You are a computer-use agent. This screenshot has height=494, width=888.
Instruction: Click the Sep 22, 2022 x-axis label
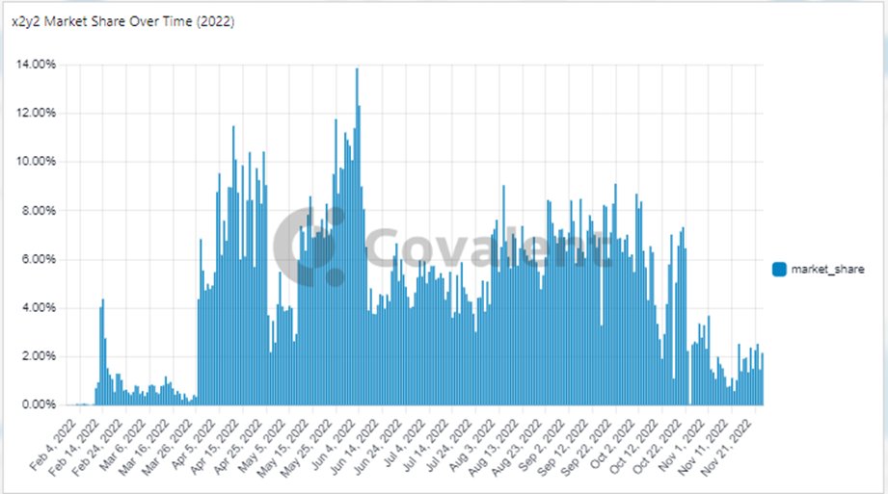(587, 448)
